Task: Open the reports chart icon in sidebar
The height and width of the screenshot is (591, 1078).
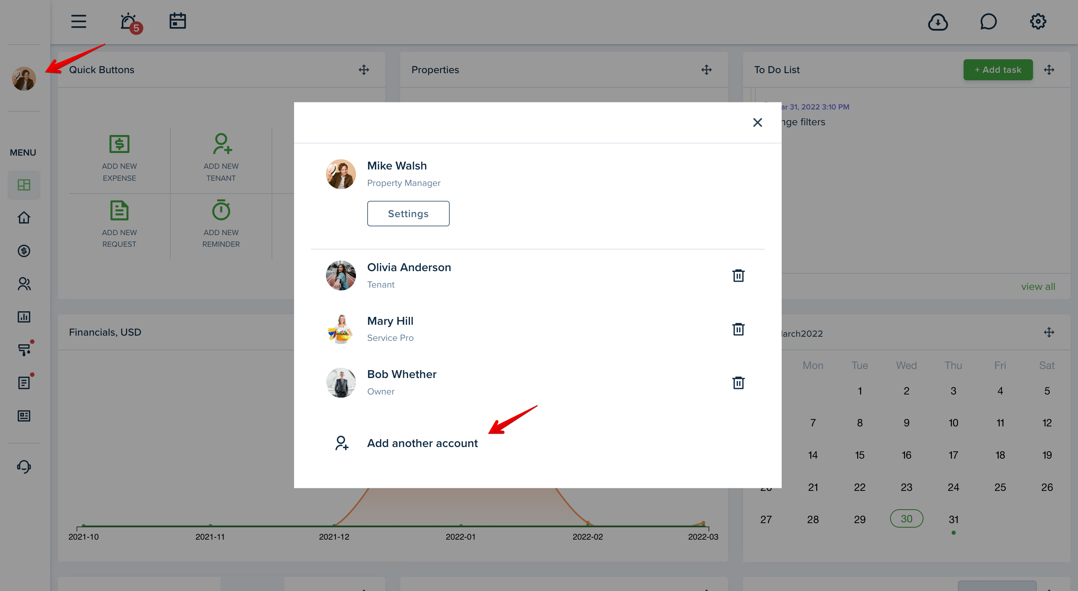Action: [x=24, y=316]
